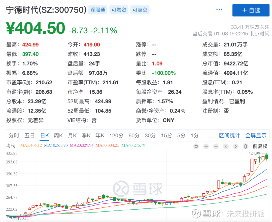
Task: Click the 最高 value 424.99
Action: point(30,45)
